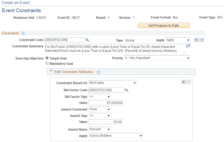This screenshot has height=142, width=224.
Task: Open help for Constraints section
Action: tap(23, 33)
